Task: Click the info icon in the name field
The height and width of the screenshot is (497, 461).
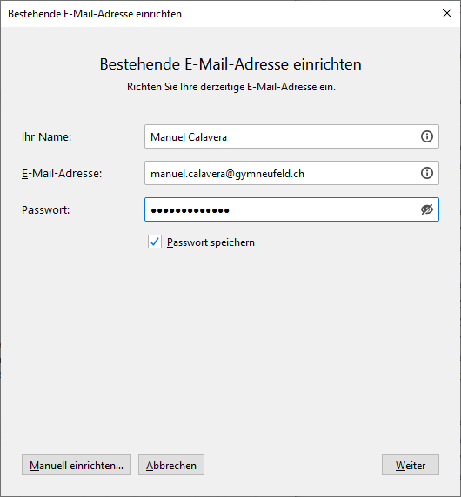Action: pyautogui.click(x=427, y=136)
